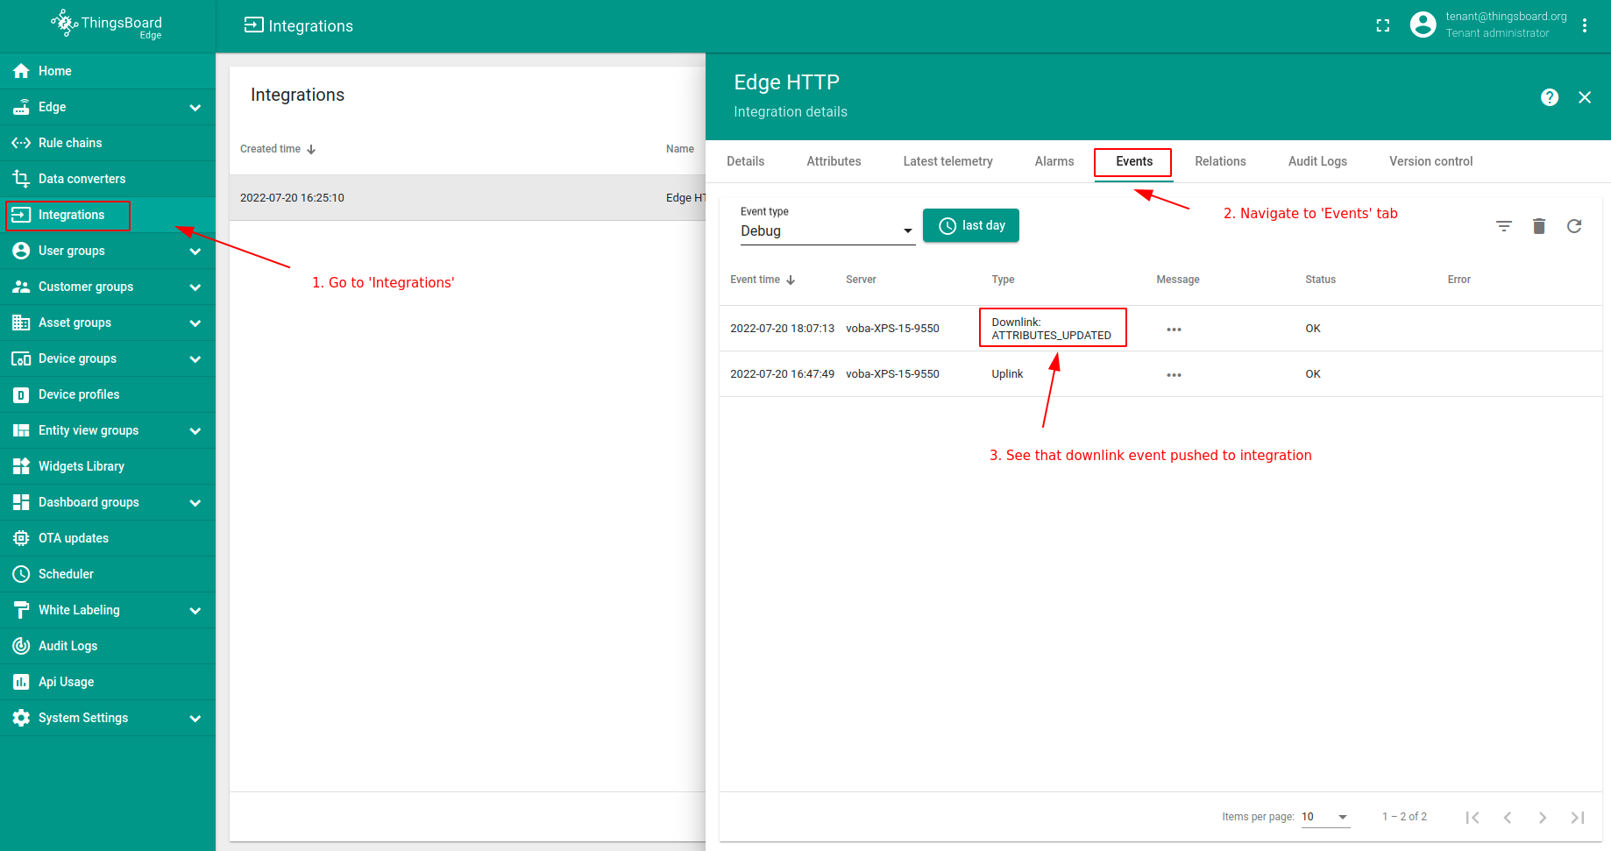Expand the Asset groups chevron

coord(195,323)
